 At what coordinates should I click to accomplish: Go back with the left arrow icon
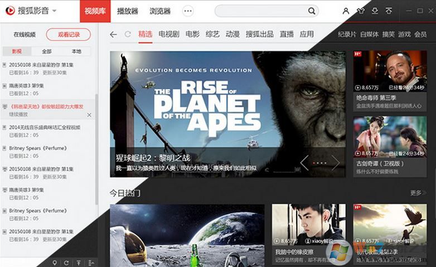tap(113, 35)
